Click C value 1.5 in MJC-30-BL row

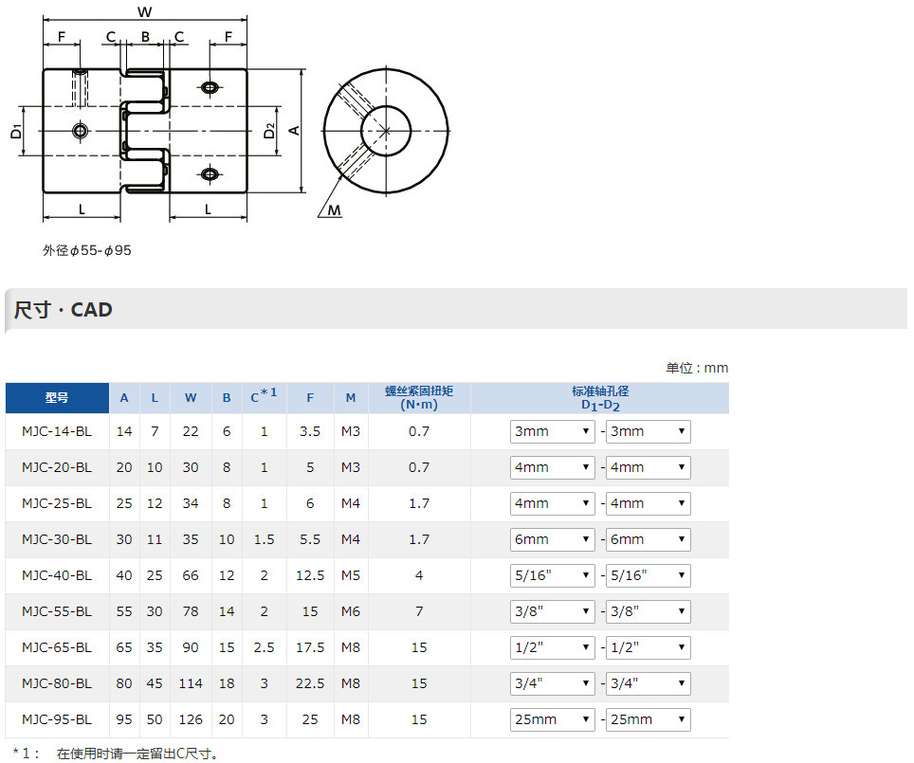[x=265, y=539]
